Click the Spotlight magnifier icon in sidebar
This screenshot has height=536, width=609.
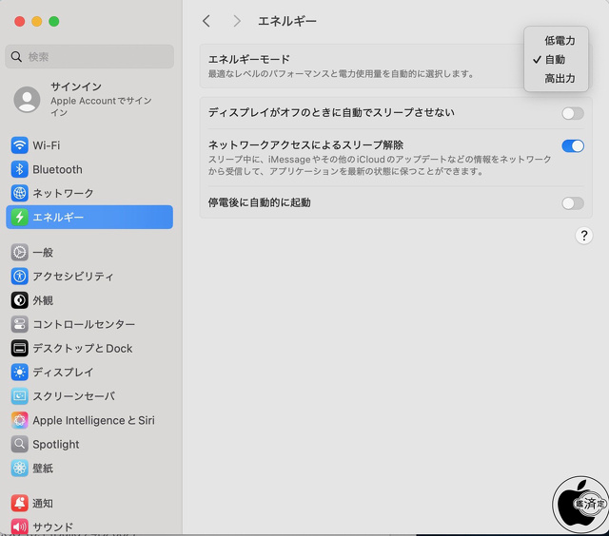tap(19, 444)
